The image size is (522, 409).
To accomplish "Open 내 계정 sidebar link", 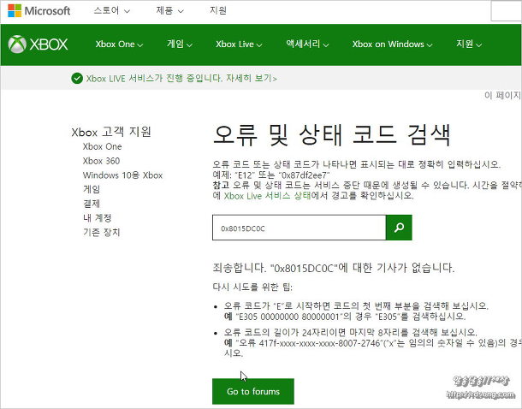I will tap(98, 218).
